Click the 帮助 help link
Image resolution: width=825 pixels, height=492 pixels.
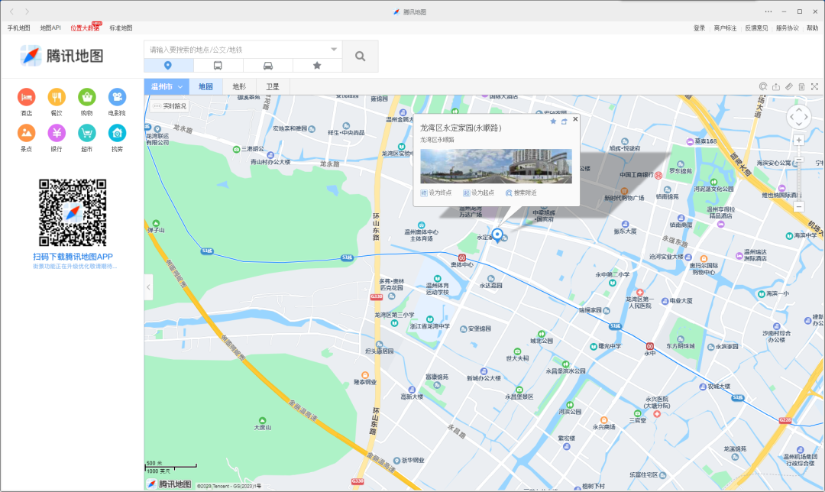tap(813, 28)
